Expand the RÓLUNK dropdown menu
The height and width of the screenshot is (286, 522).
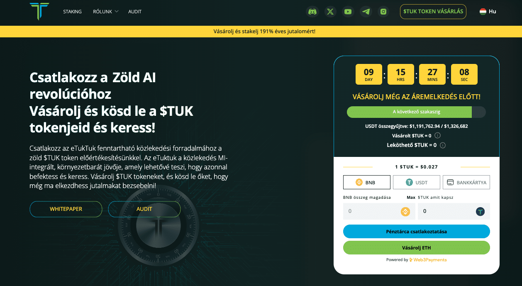105,12
